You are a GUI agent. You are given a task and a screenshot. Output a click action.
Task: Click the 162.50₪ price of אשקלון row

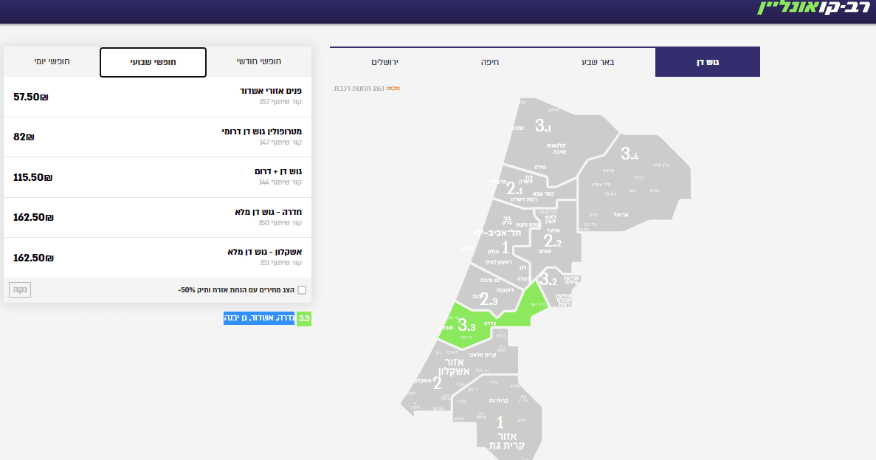coord(33,258)
